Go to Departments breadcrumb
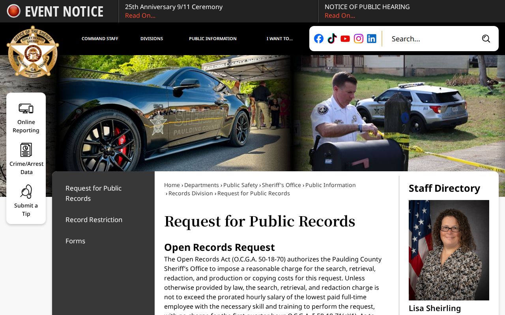This screenshot has width=505, height=315. pyautogui.click(x=202, y=185)
